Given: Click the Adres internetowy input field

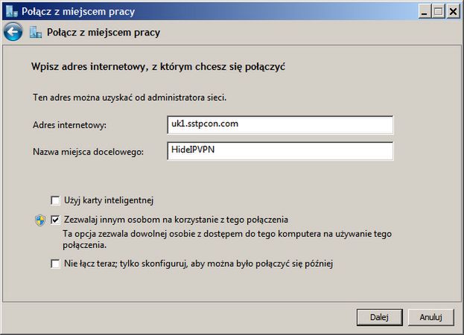Looking at the screenshot, I should [x=280, y=125].
